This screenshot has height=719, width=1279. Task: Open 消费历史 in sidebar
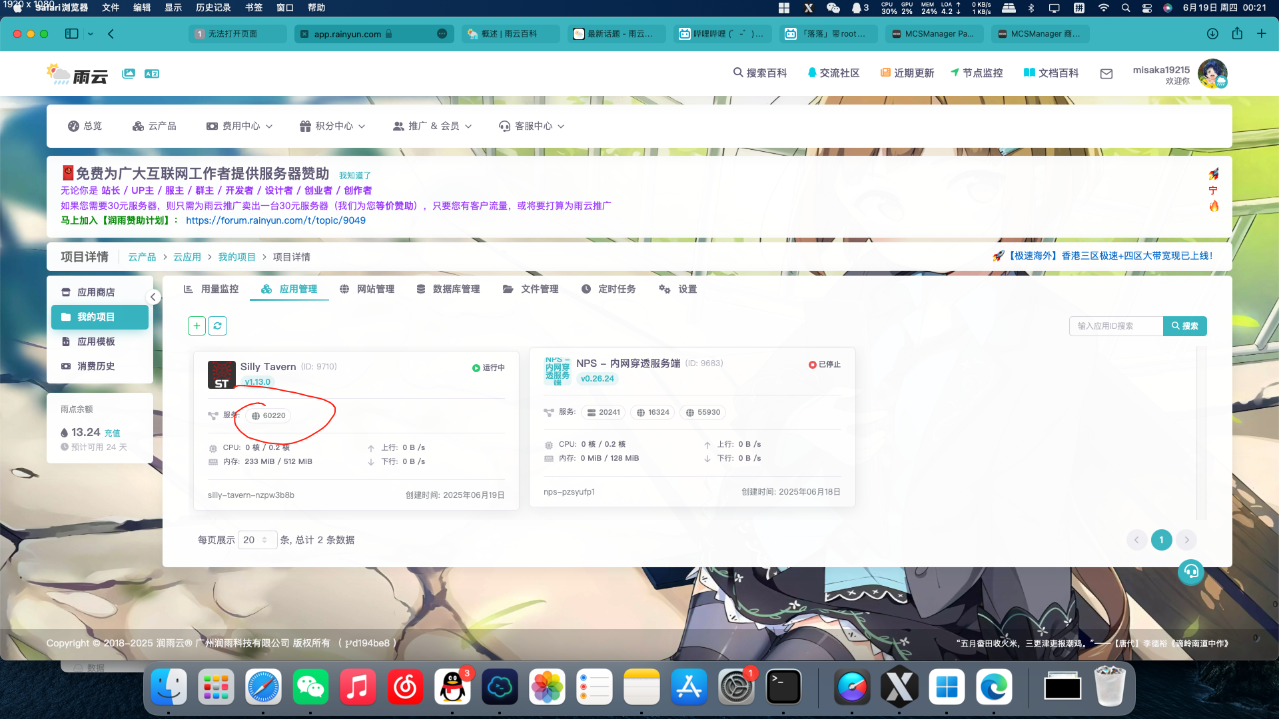pos(100,366)
